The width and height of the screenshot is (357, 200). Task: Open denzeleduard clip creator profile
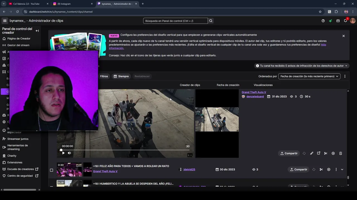click(255, 97)
